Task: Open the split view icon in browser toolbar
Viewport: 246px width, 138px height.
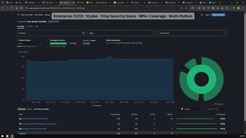Action: tap(21, 8)
